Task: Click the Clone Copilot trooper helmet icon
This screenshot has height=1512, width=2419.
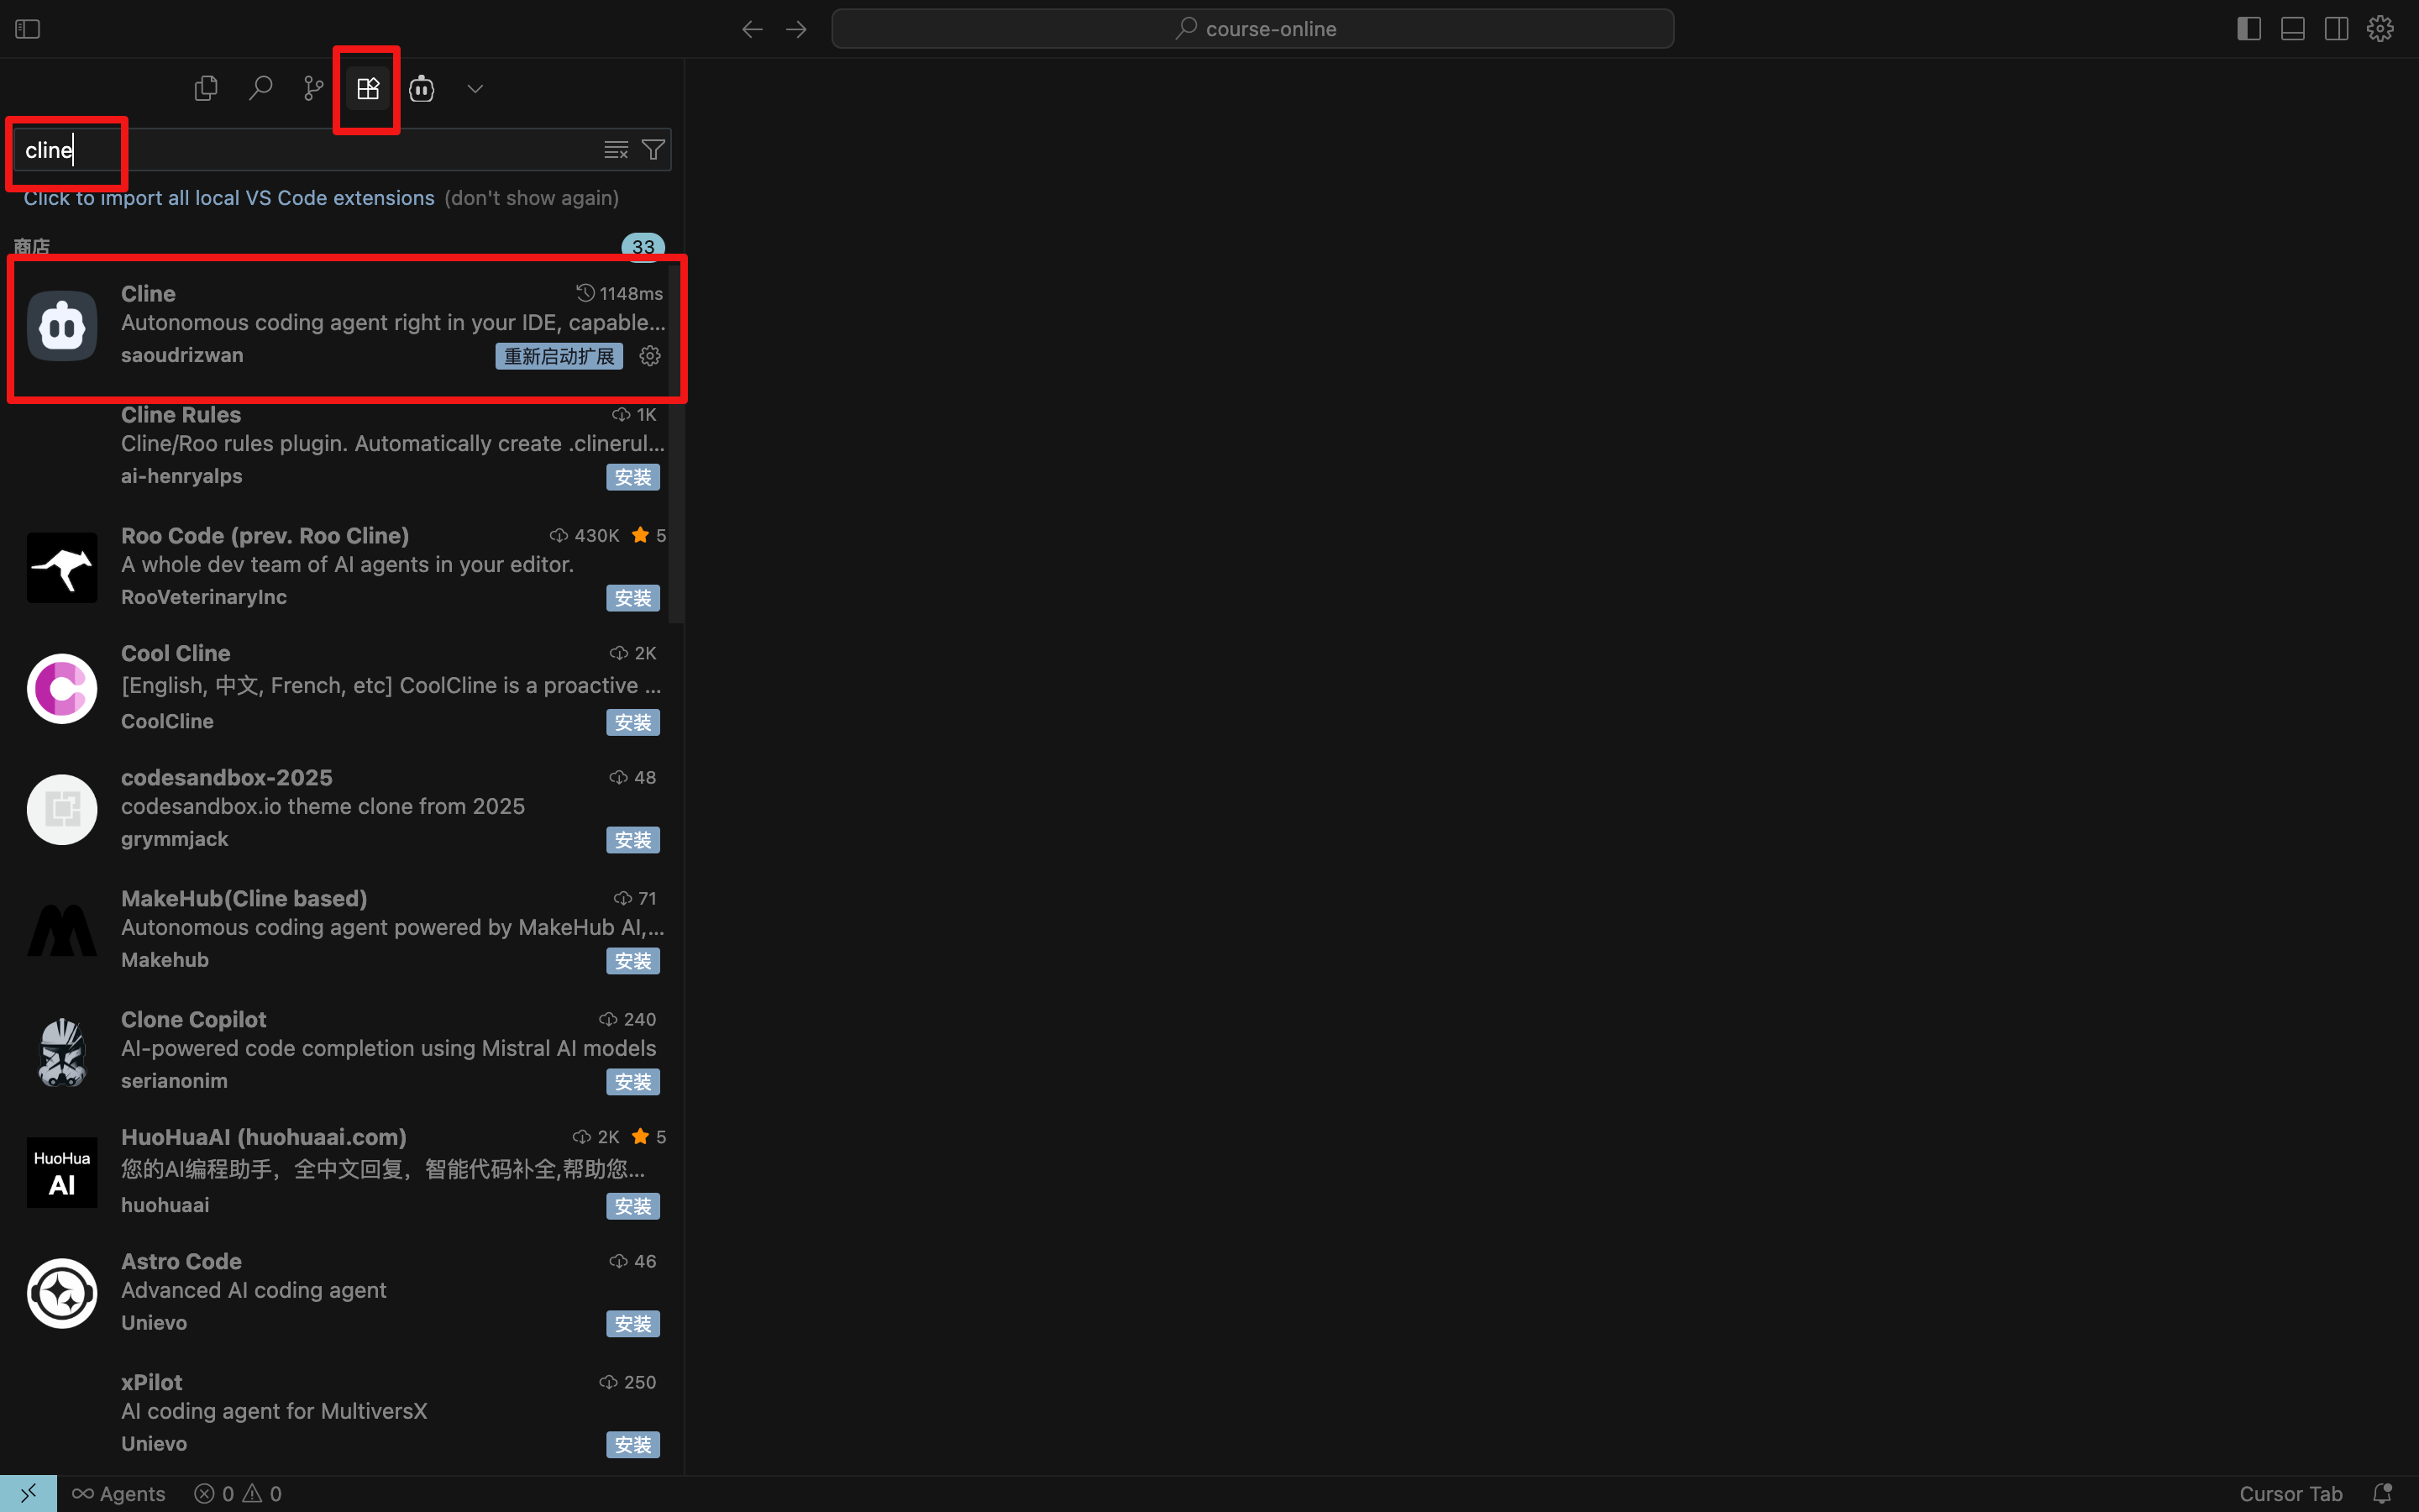Action: point(62,1052)
